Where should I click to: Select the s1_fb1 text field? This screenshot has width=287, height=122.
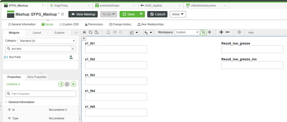click(x=116, y=49)
